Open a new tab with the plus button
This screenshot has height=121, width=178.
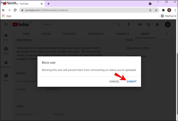49,4
